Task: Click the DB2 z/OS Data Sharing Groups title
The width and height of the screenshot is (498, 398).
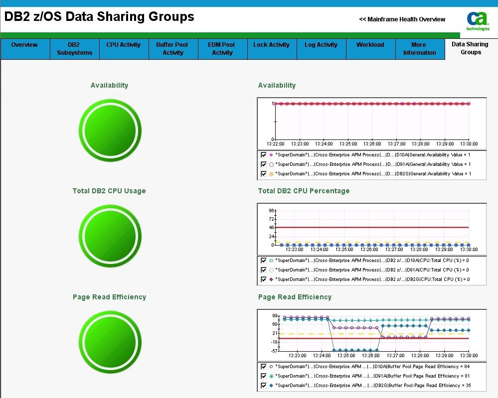Action: click(99, 16)
